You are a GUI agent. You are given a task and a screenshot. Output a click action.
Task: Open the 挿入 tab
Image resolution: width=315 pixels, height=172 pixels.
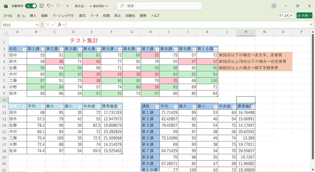33,15
